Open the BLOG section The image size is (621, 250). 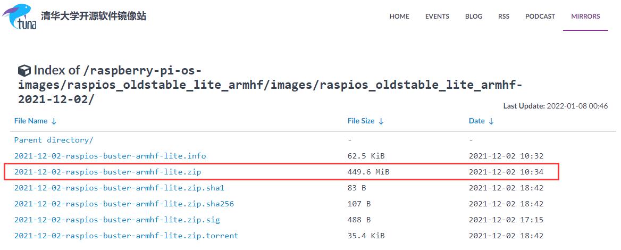[474, 16]
